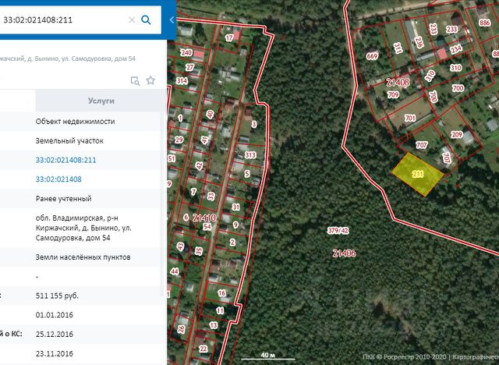Add parcel to favorites with star
The width and height of the screenshot is (499, 365).
pos(150,80)
